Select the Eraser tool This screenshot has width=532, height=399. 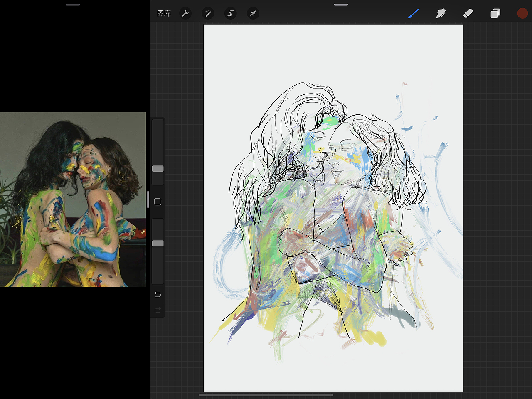[x=468, y=13]
